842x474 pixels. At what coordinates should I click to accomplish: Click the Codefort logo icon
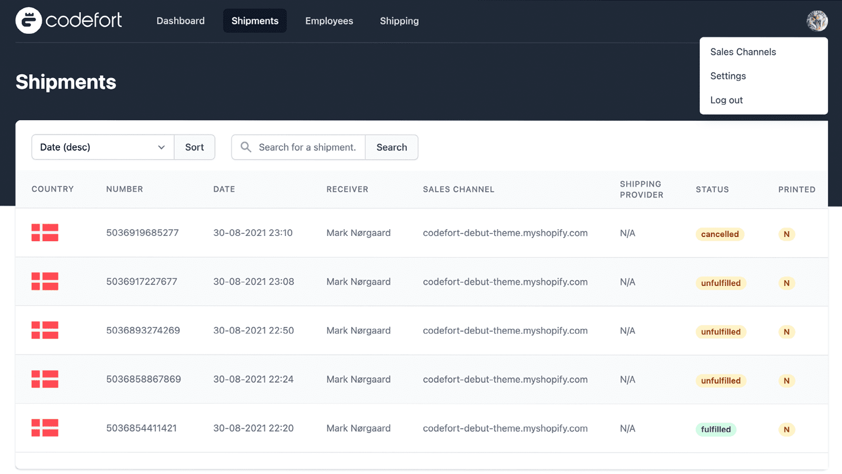[28, 21]
